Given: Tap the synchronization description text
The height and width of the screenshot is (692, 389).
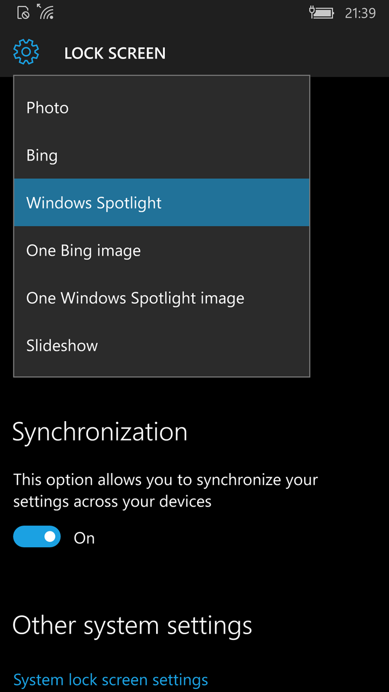Looking at the screenshot, I should click(165, 490).
